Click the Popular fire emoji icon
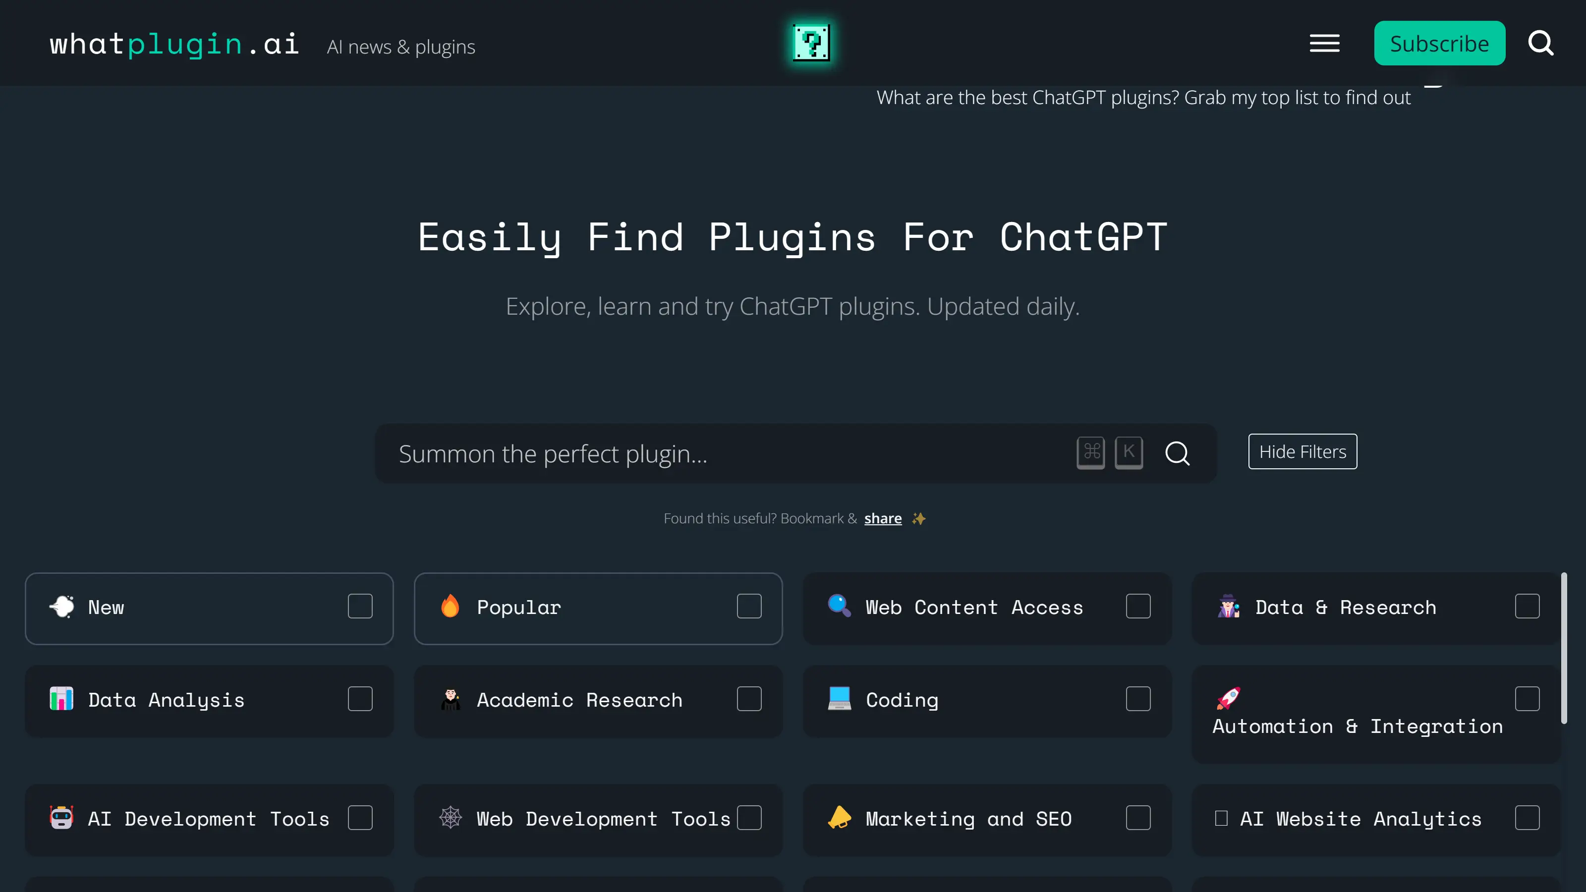The image size is (1586, 892). click(x=451, y=606)
